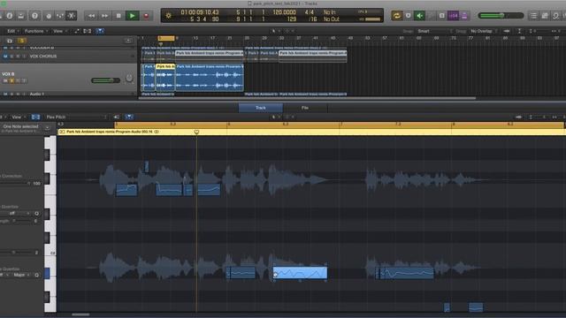Image resolution: width=566 pixels, height=318 pixels.
Task: Open the Scale Quantize Major dropdown
Action: 21,275
